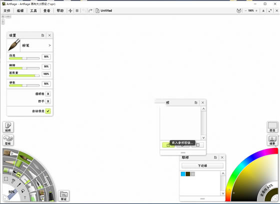The image size is (280, 204).
Task: Select the highlighted watercolor brush tool
Action: point(25,157)
